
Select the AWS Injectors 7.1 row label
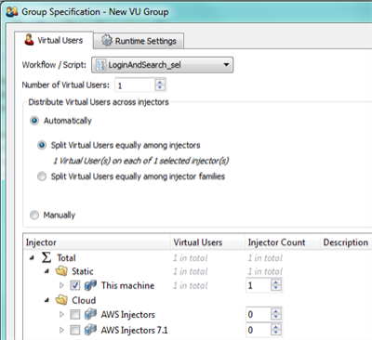(135, 330)
